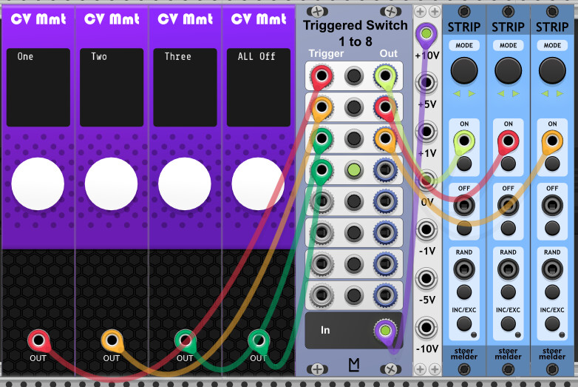
Task: Click the 0V voltage jack
Action: click(426, 181)
